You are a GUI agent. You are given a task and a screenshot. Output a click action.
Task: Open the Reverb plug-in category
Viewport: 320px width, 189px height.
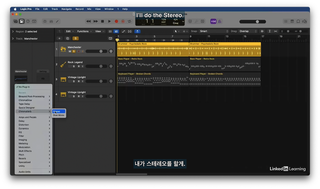pyautogui.click(x=33, y=158)
